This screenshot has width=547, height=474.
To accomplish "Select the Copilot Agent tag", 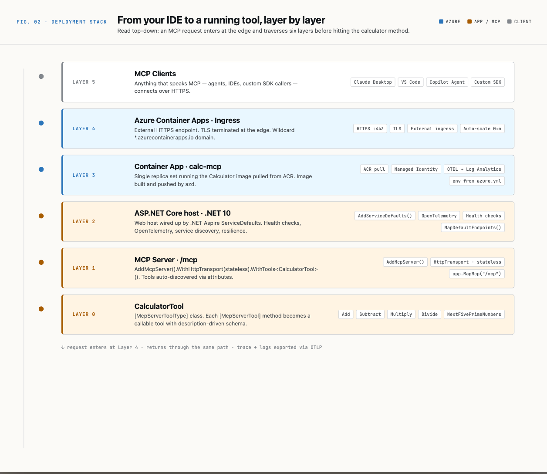I will pyautogui.click(x=447, y=82).
